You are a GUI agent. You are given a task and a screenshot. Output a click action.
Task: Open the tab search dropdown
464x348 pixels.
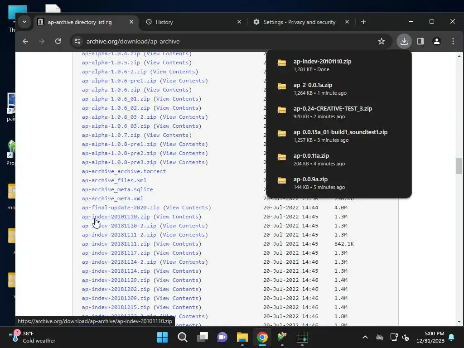[x=24, y=22]
